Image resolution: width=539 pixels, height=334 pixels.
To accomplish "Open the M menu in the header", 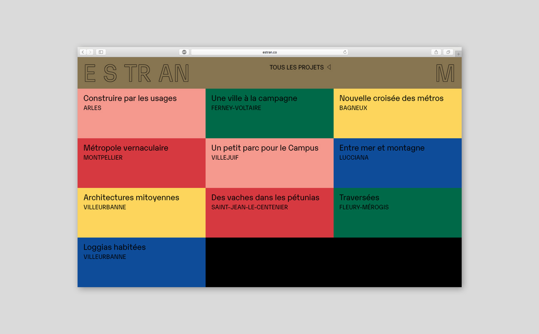I will [445, 73].
